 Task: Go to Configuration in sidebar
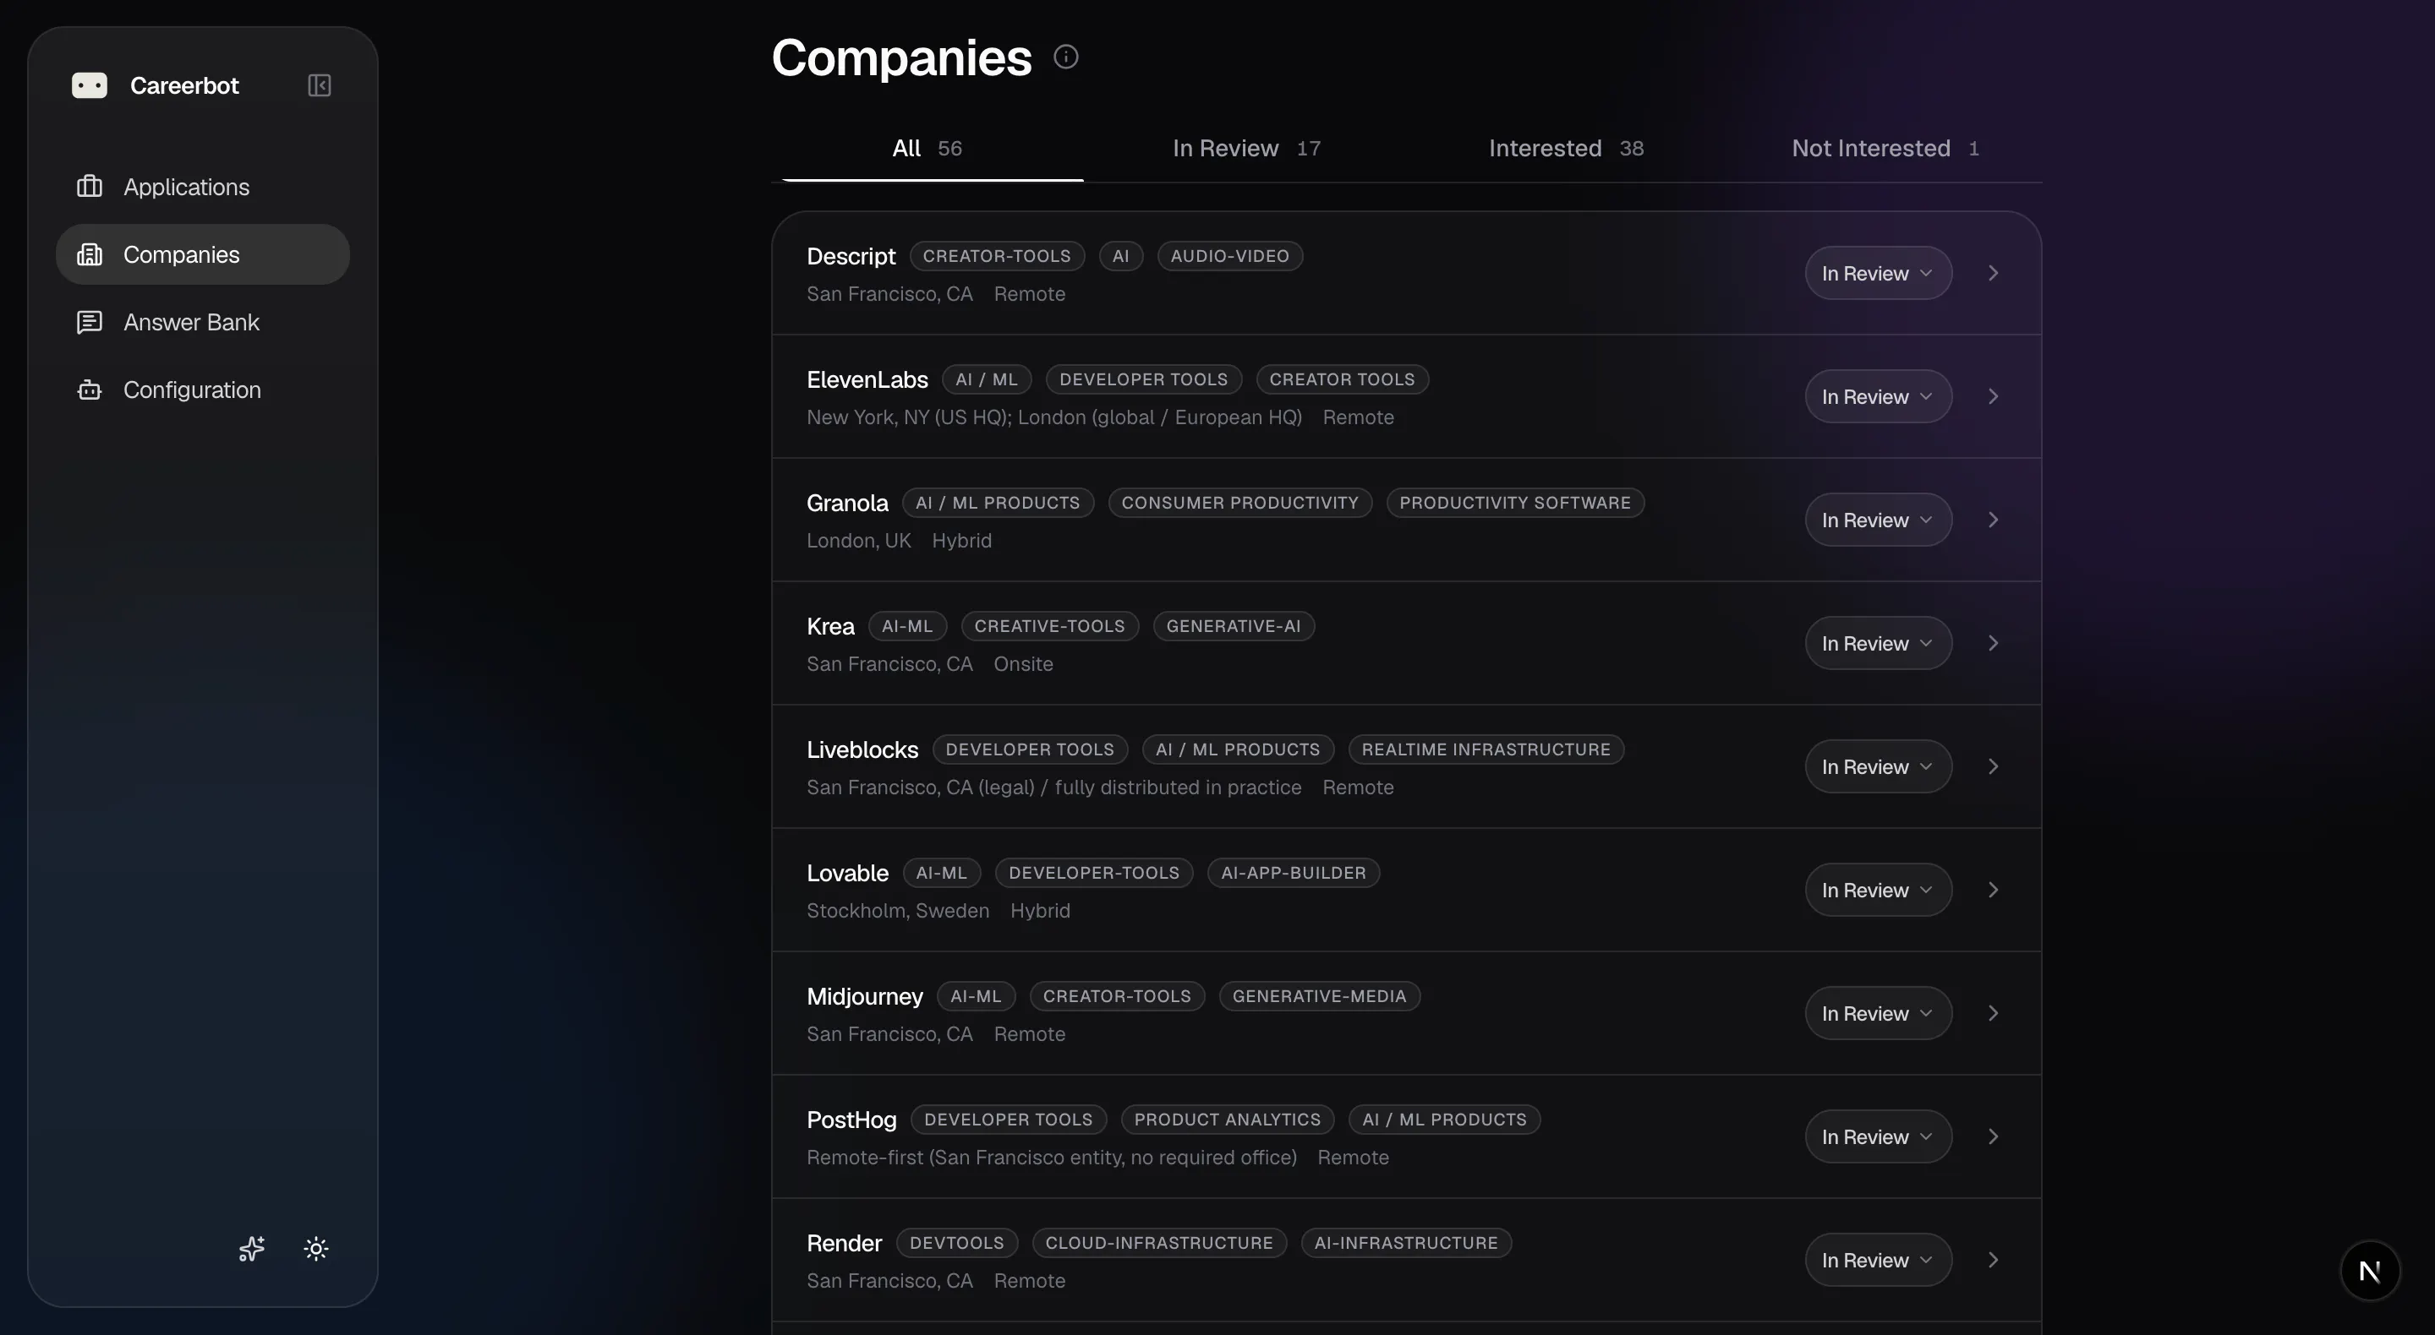(x=202, y=390)
